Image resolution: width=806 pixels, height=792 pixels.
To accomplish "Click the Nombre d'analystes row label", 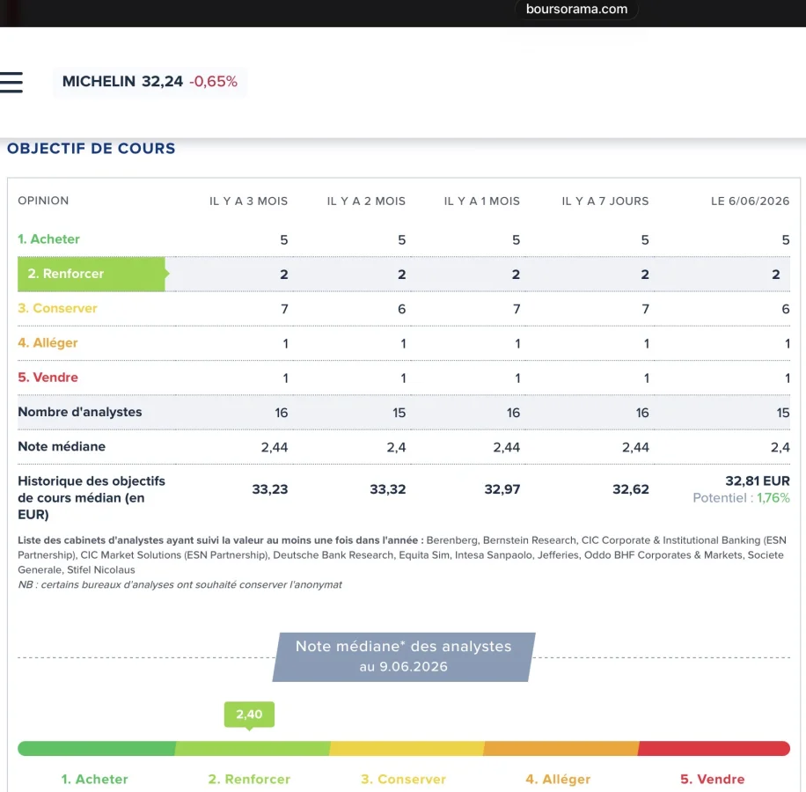I will click(x=80, y=412).
